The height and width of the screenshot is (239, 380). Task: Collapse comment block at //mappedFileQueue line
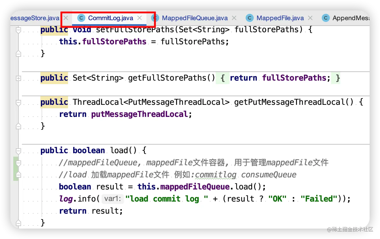[x=18, y=163]
